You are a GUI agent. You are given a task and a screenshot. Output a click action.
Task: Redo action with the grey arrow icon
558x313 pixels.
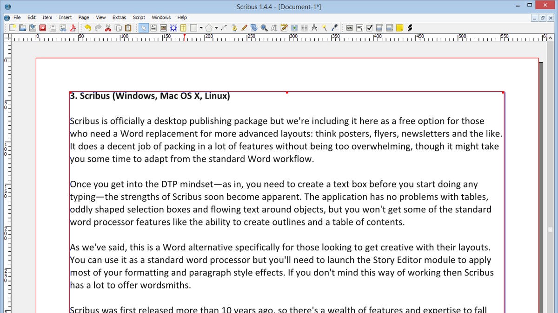pos(98,28)
